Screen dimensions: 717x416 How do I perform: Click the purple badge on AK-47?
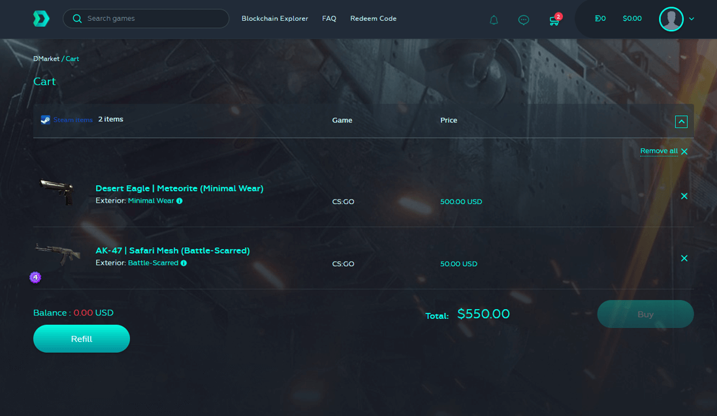click(35, 277)
